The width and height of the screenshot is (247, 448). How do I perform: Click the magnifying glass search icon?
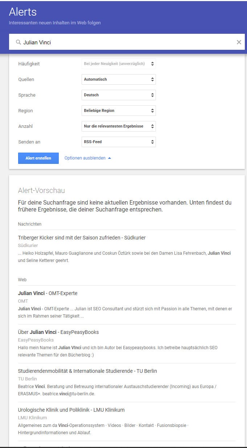tap(18, 43)
